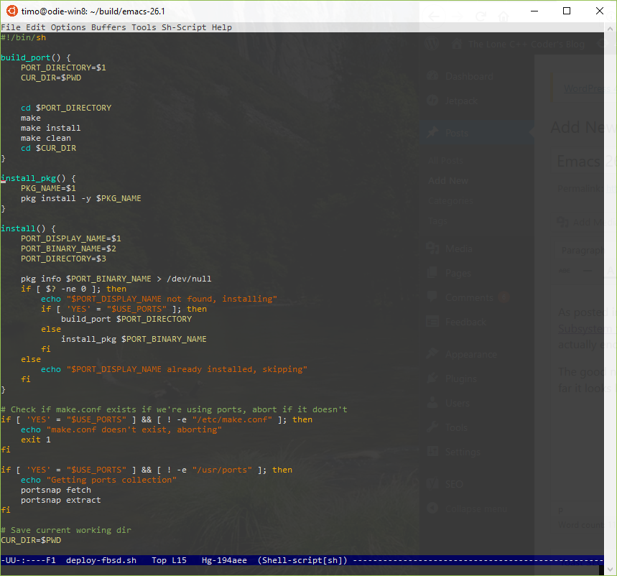617x576 pixels.
Task: Click the install() function definition
Action: pos(28,228)
